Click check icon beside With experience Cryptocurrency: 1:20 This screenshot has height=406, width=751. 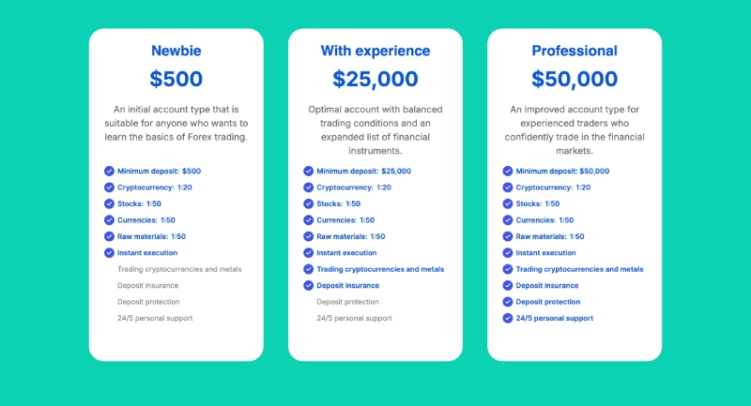(308, 188)
